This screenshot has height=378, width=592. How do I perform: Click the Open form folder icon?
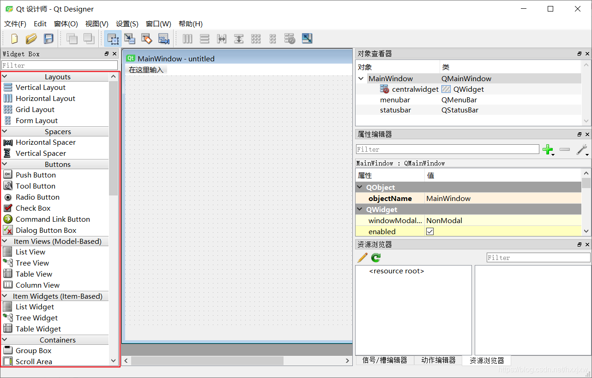pyautogui.click(x=31, y=39)
